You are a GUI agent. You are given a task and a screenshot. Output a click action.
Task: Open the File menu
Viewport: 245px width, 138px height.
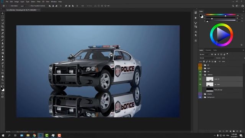tap(7, 2)
